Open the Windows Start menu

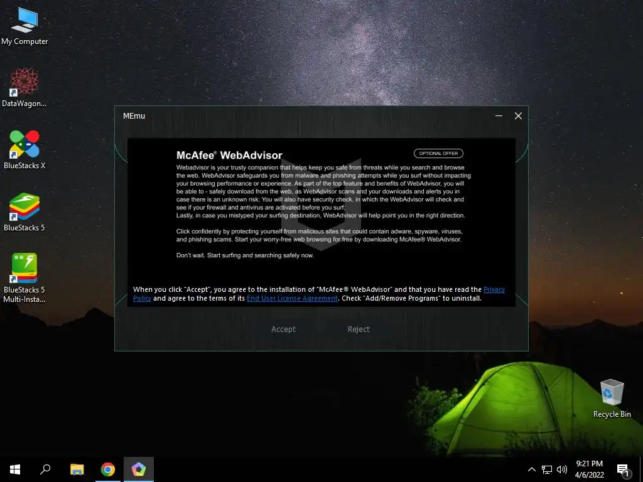coord(15,469)
